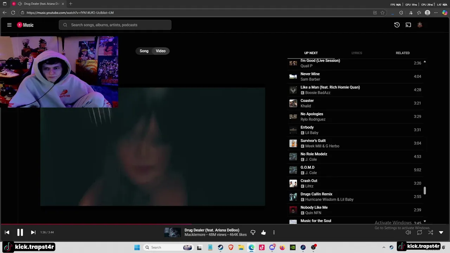Click the Windows taskbar Search box

(169, 247)
